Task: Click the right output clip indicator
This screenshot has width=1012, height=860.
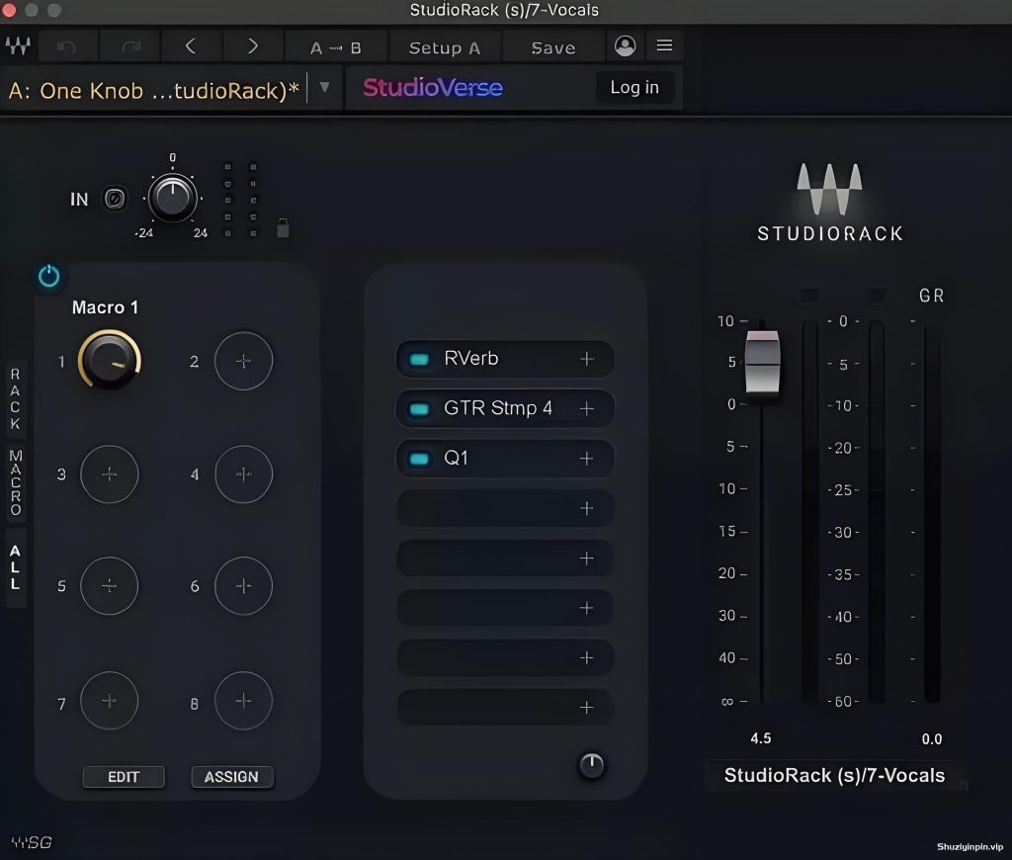Action: click(877, 295)
